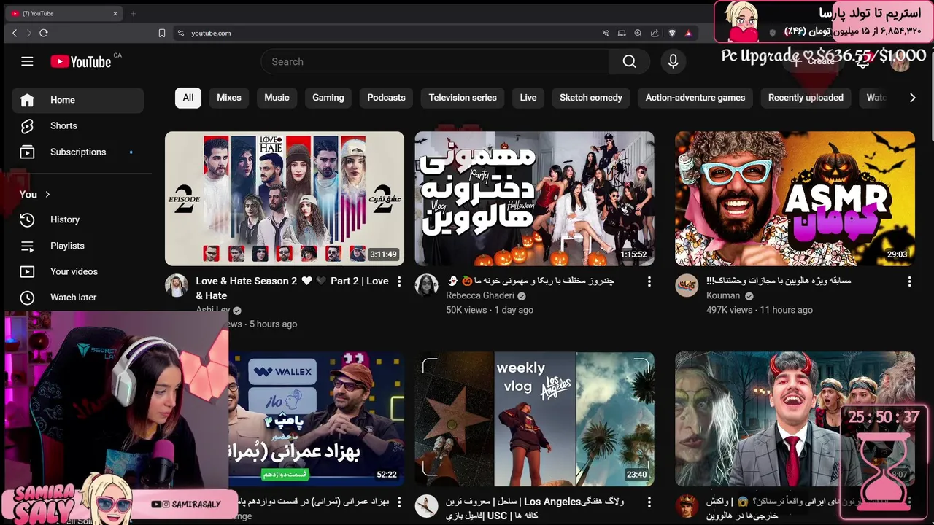Open the Wallex interview thumbnail with 52:22 duration
The height and width of the screenshot is (525, 934).
(x=317, y=419)
